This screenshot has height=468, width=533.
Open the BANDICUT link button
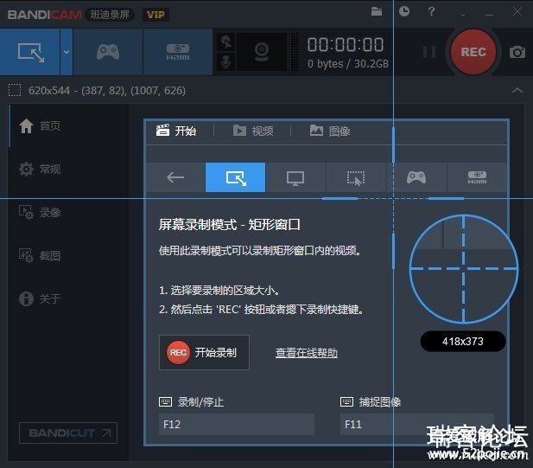tap(68, 433)
